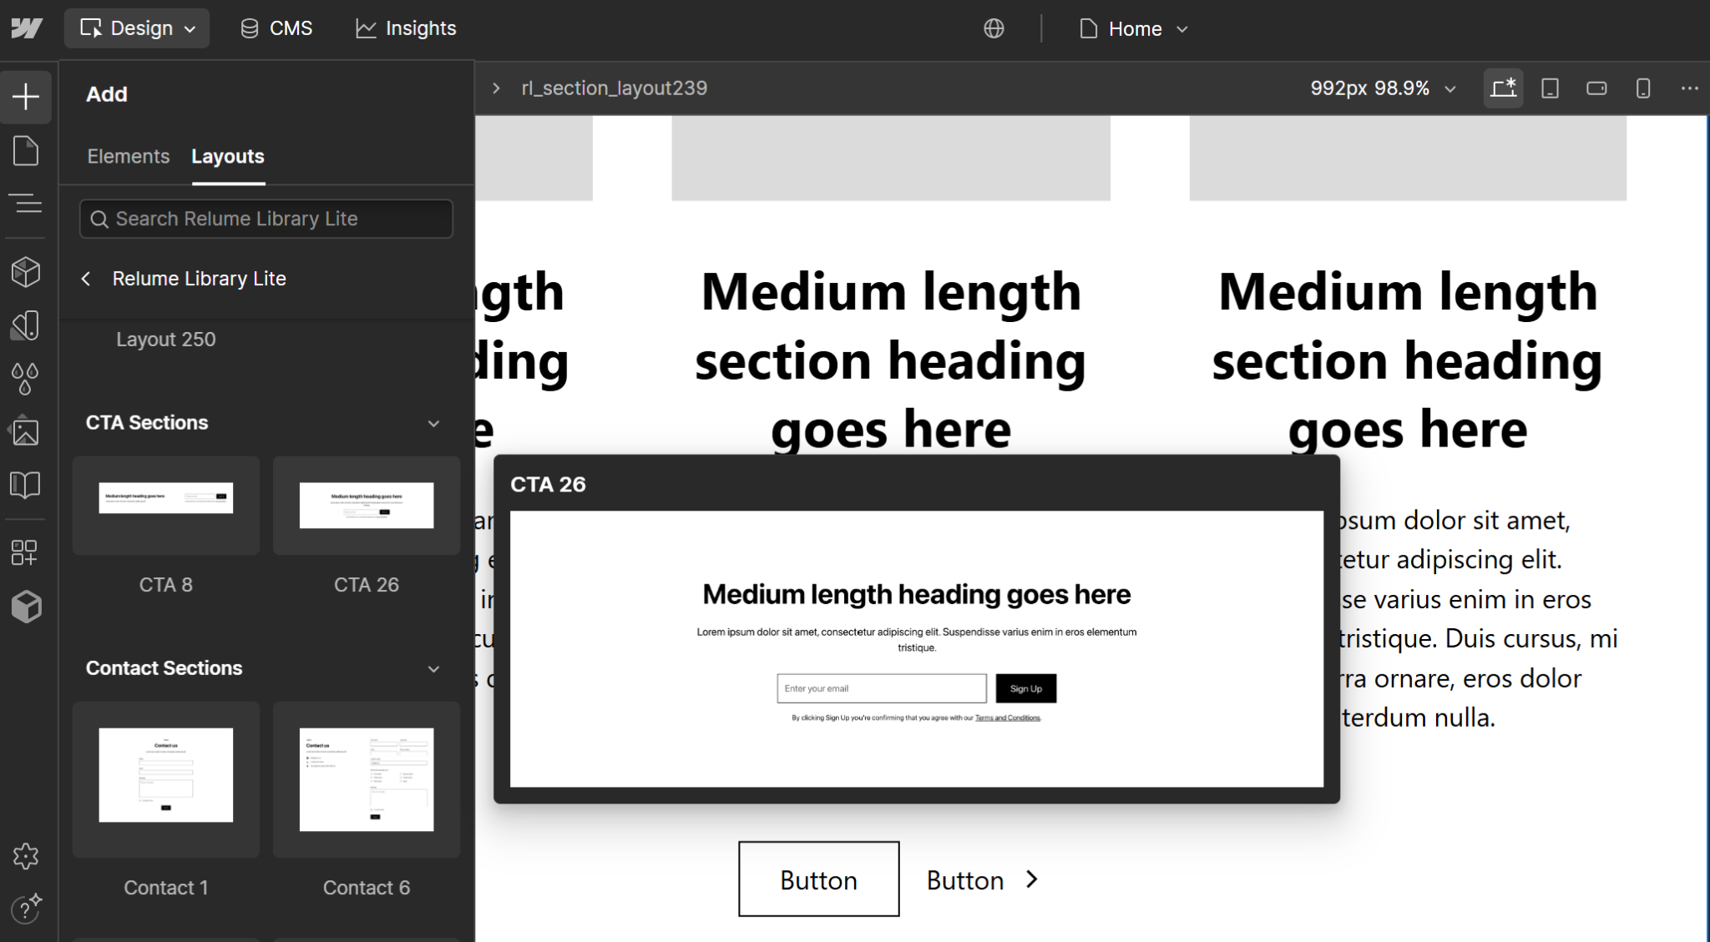Open the Components cube icon
Image resolution: width=1710 pixels, height=942 pixels.
(x=26, y=272)
